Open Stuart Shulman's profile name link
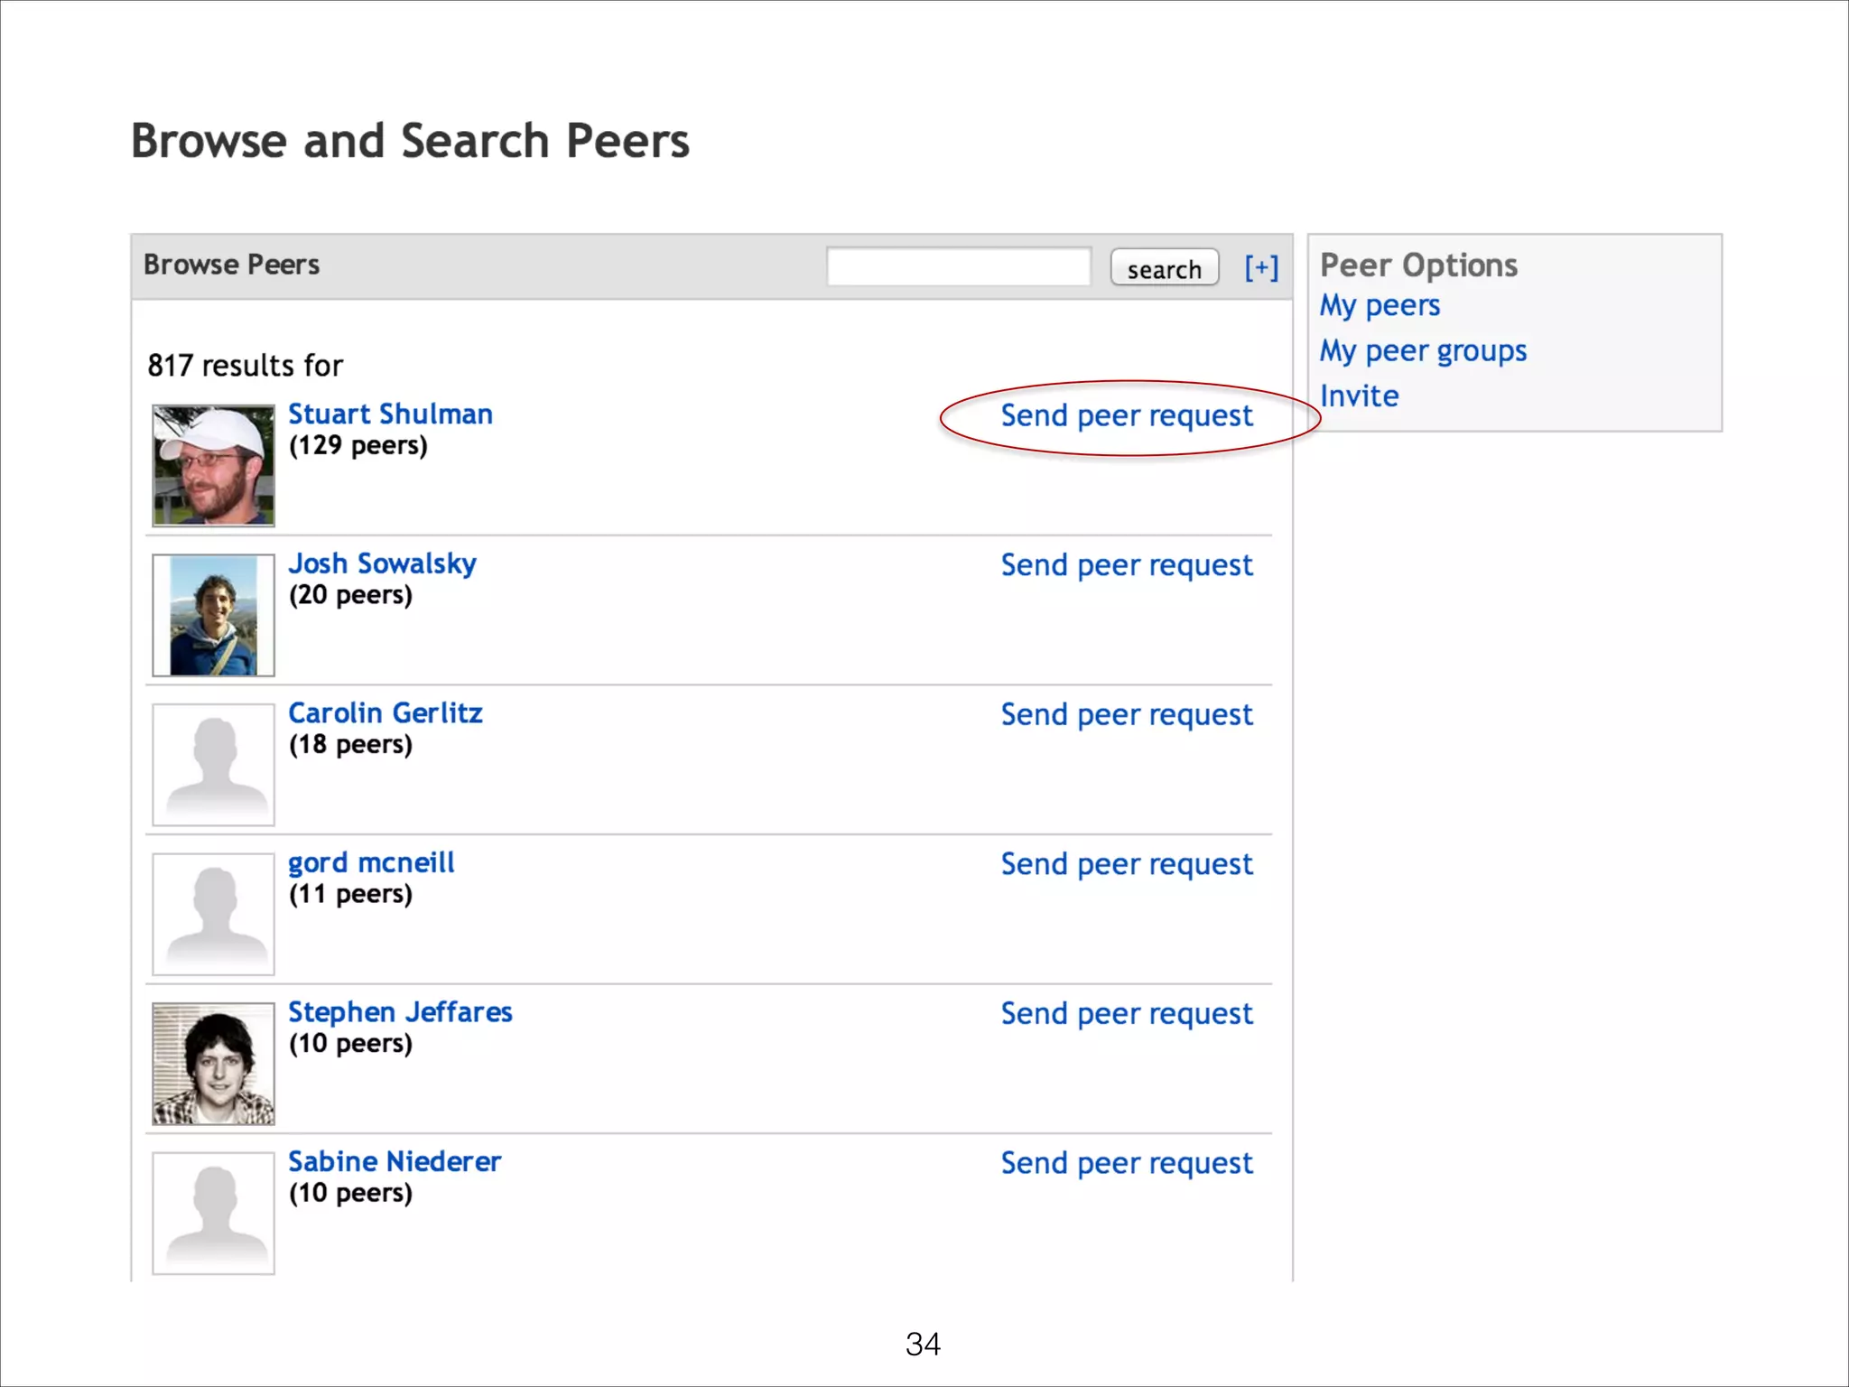 tap(390, 414)
